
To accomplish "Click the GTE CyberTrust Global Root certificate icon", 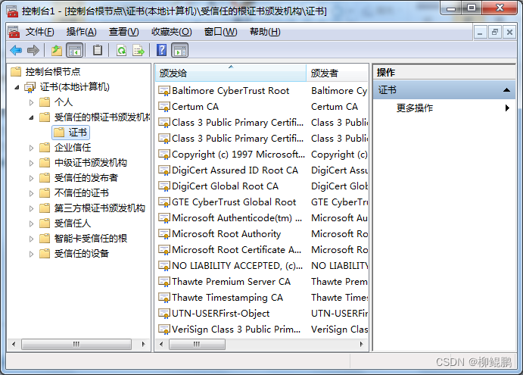I will tap(164, 202).
